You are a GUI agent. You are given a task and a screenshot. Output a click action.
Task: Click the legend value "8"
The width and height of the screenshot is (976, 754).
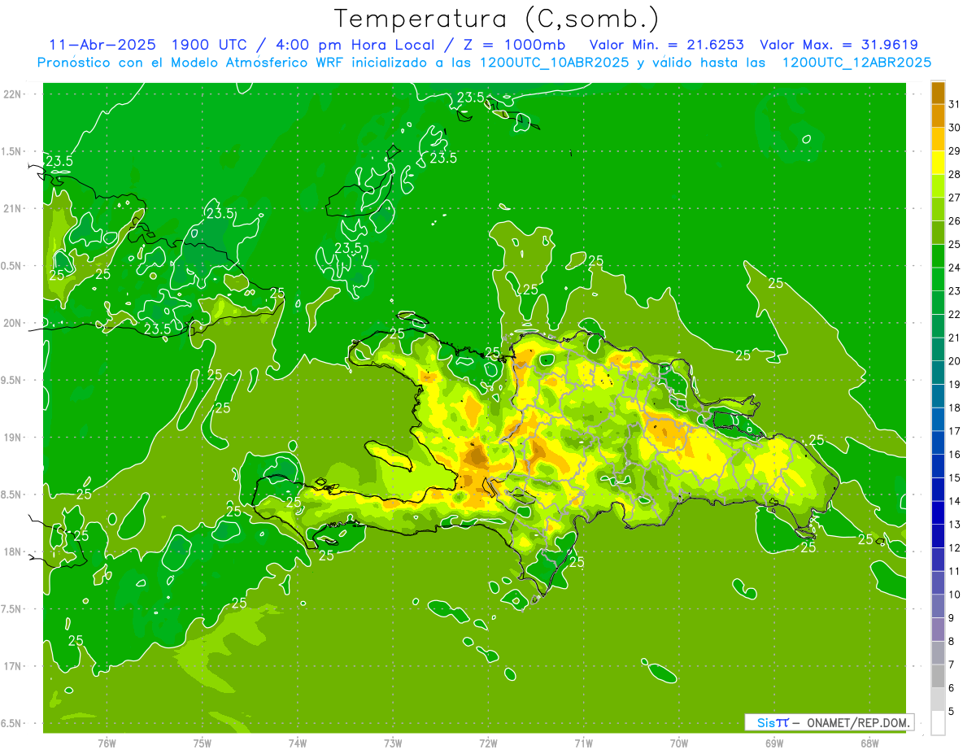(x=952, y=642)
